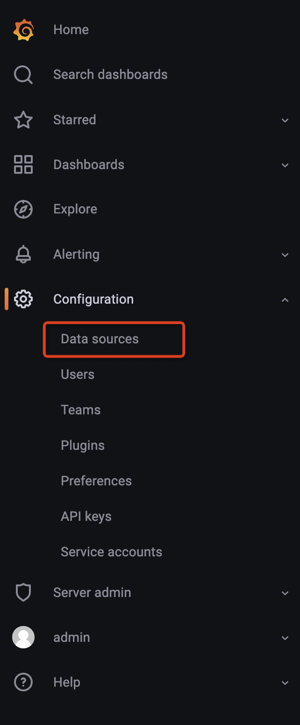Go to API keys
Viewport: 300px width, 725px height.
(x=86, y=517)
